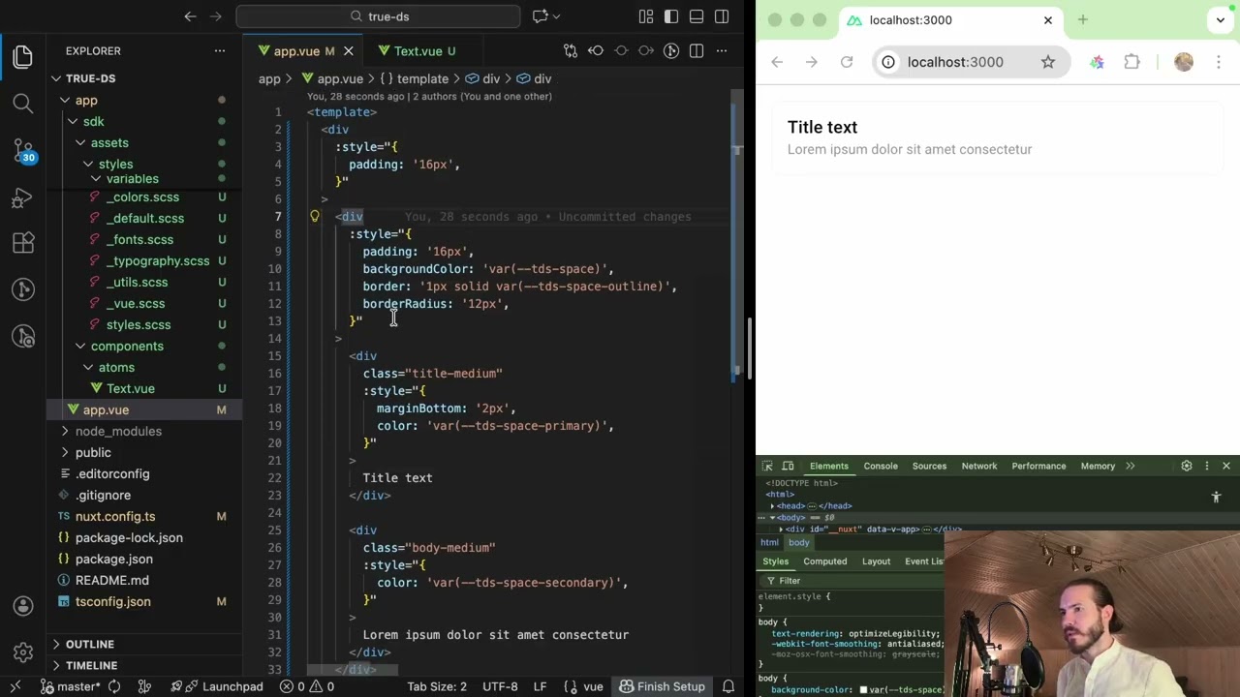Toggle secondary side bar visibility
The width and height of the screenshot is (1240, 697).
(x=722, y=16)
